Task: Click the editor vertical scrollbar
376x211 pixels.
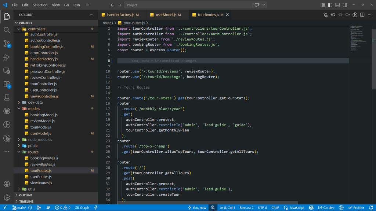Action: 374,59
